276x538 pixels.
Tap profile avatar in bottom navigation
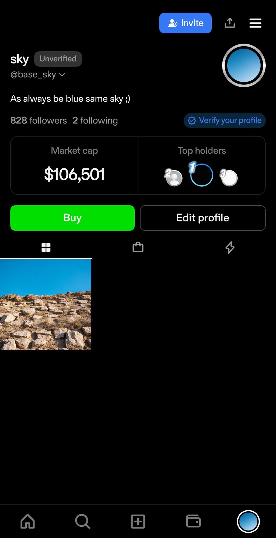(x=248, y=521)
